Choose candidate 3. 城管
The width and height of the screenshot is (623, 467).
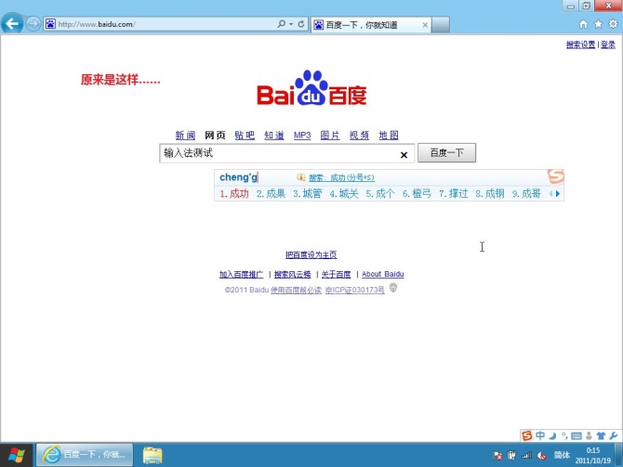308,194
